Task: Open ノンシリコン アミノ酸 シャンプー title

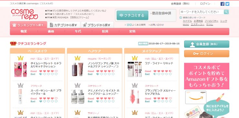Action: pyautogui.click(x=104, y=65)
